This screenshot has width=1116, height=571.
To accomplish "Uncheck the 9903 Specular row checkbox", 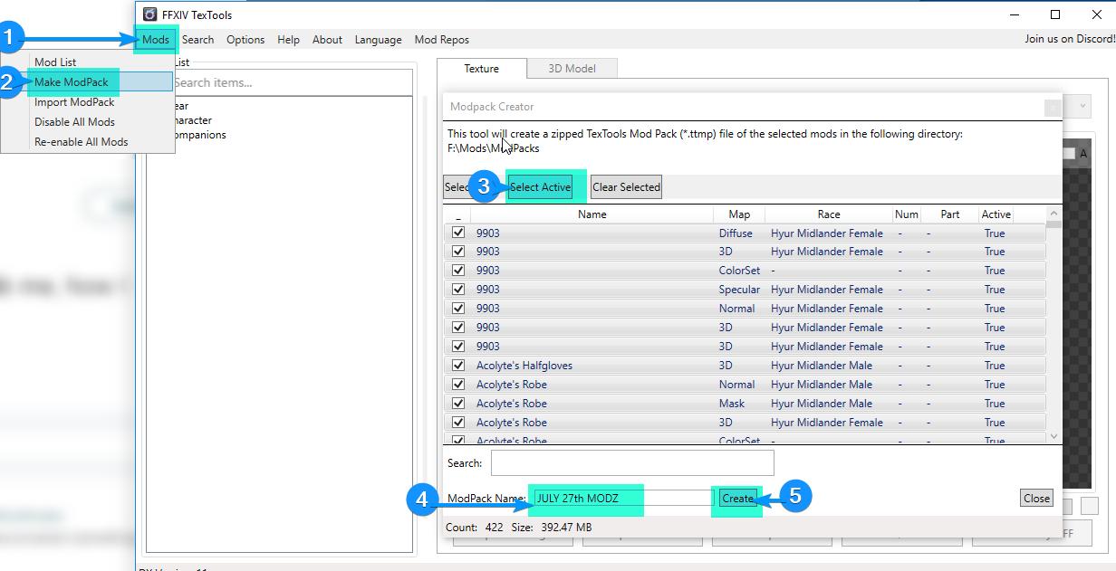I will pos(458,290).
